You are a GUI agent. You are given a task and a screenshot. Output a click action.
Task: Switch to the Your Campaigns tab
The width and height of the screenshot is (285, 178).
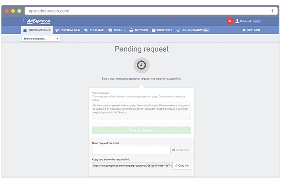point(37,30)
